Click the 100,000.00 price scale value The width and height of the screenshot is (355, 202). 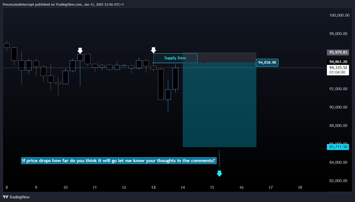[x=339, y=15]
